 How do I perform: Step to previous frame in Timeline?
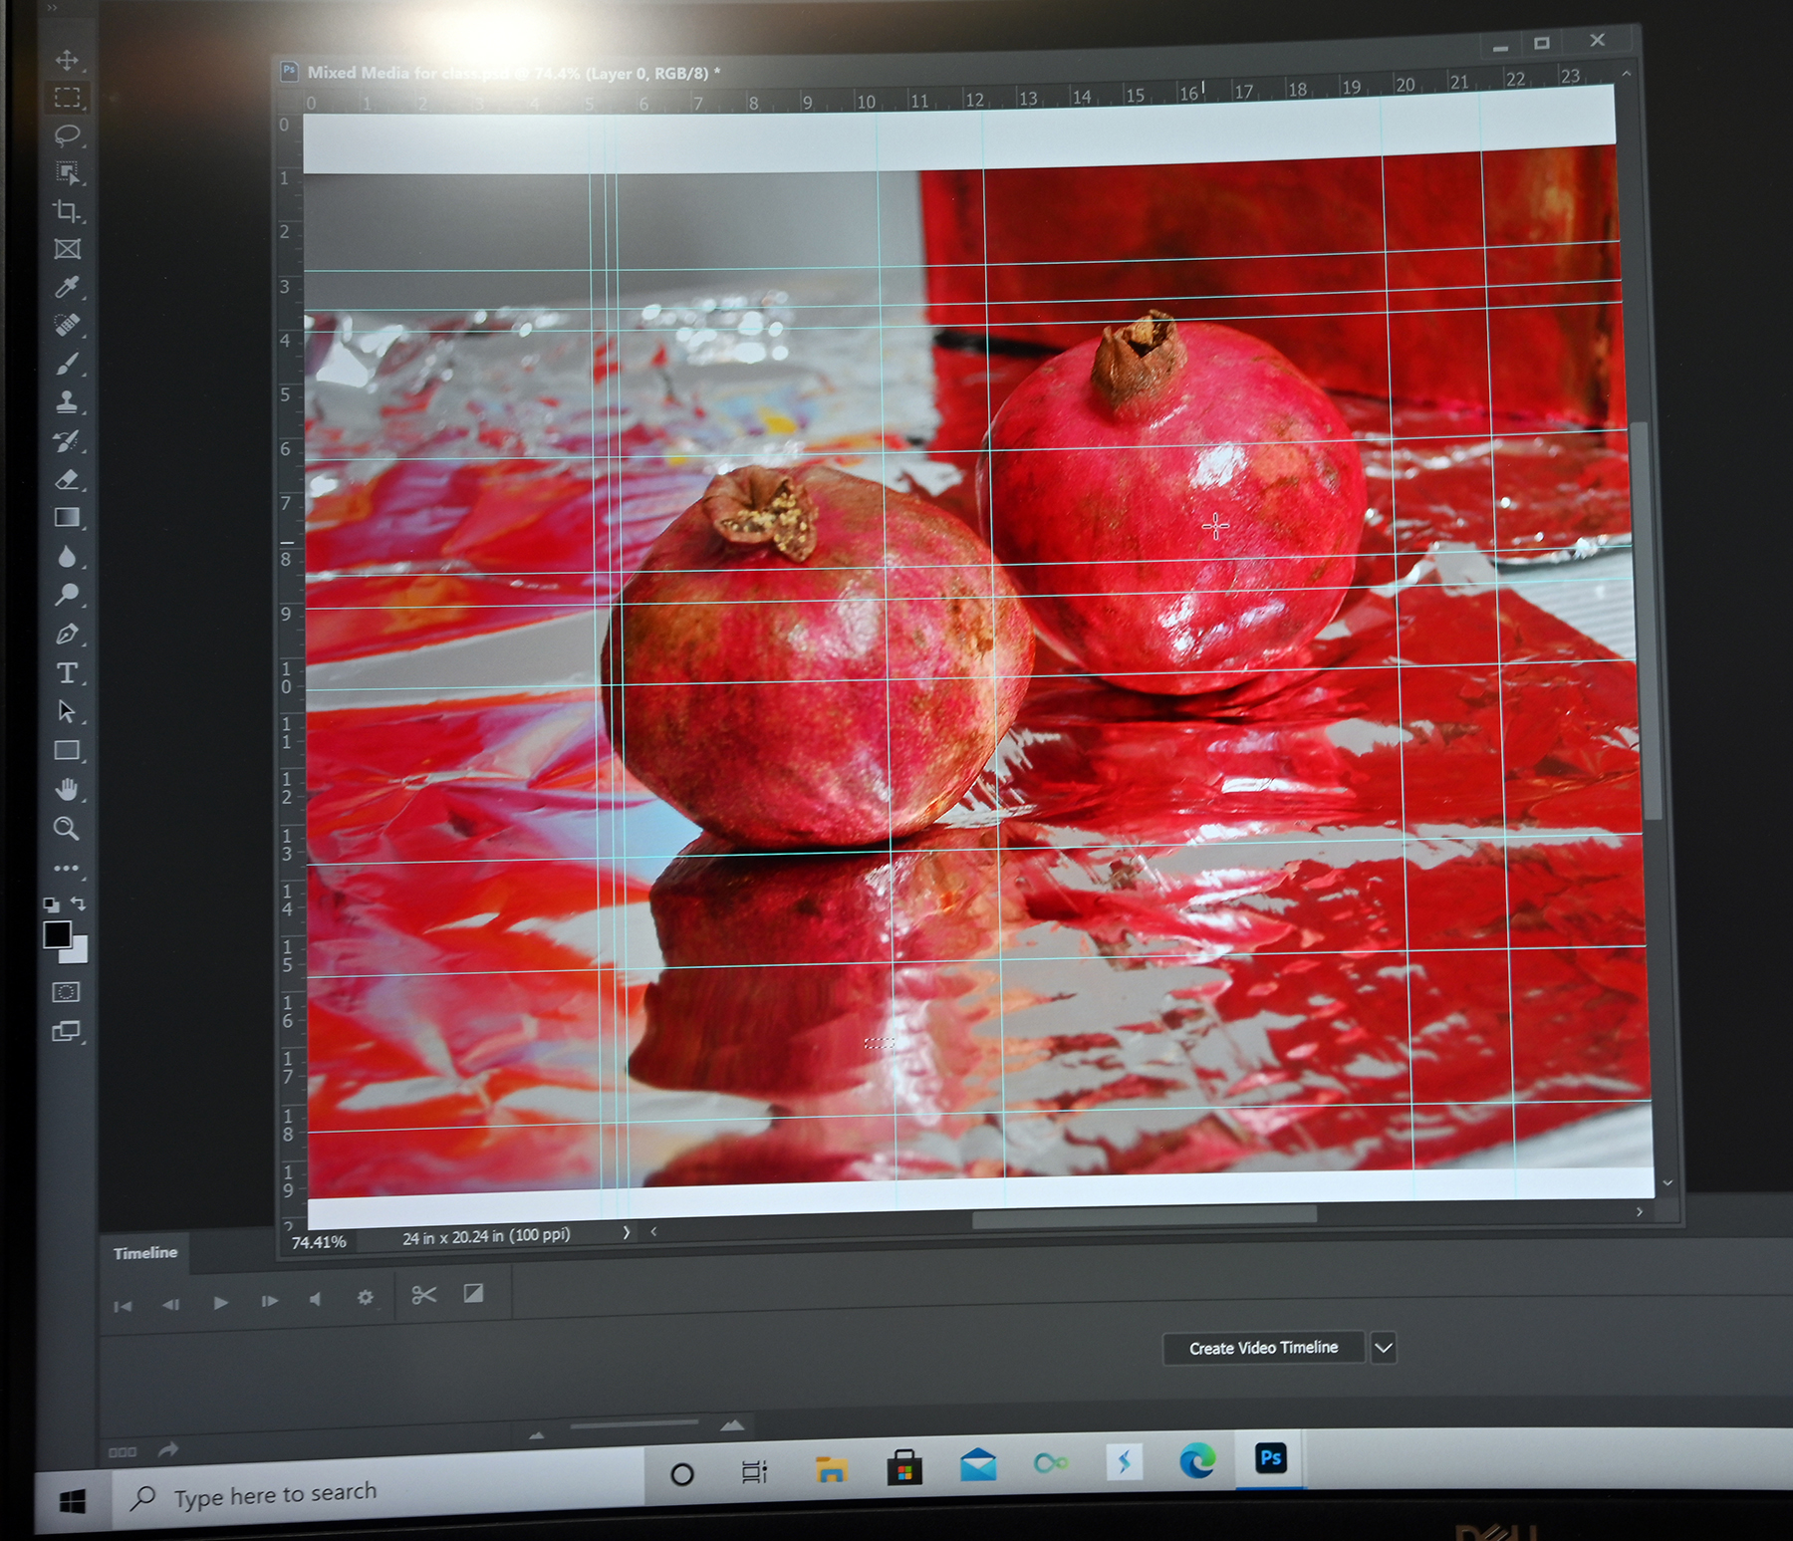(171, 1305)
